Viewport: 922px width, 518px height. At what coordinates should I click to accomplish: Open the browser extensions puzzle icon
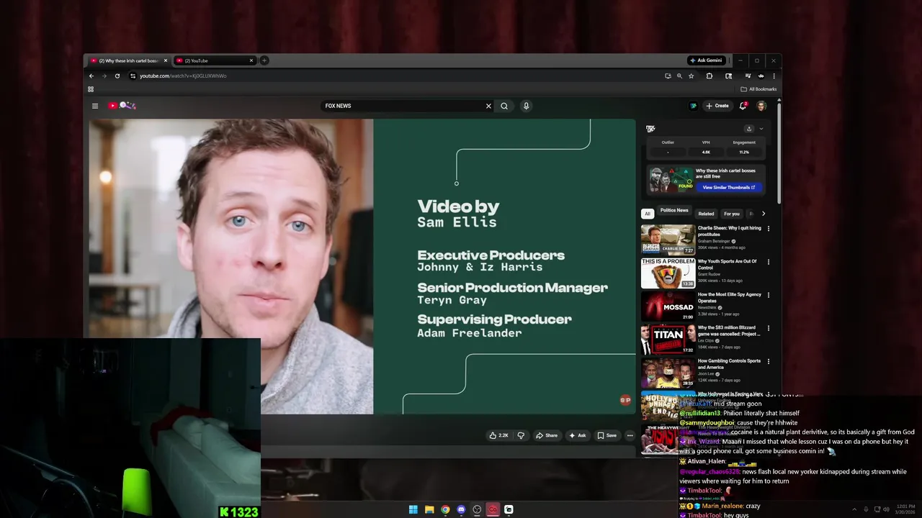[710, 76]
